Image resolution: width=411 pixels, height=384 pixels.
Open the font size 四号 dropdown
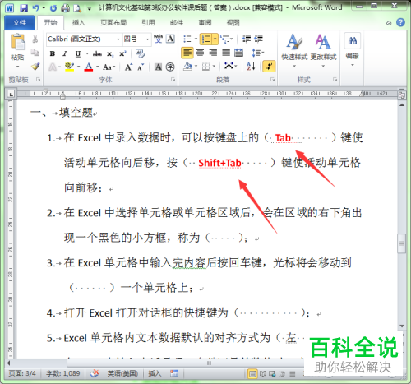coord(147,39)
